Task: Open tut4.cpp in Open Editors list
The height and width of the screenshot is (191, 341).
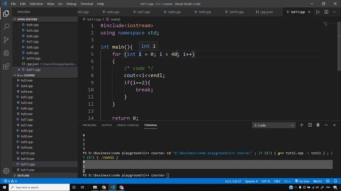Action: pos(33,25)
